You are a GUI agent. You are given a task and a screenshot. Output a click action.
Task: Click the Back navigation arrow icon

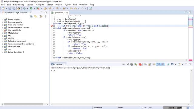point(75,8)
